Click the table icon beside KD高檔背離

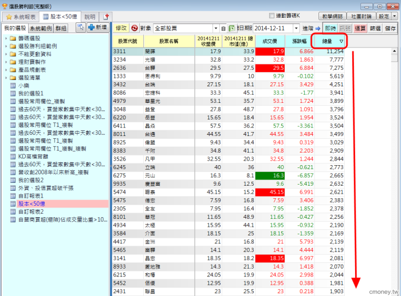point(13,157)
